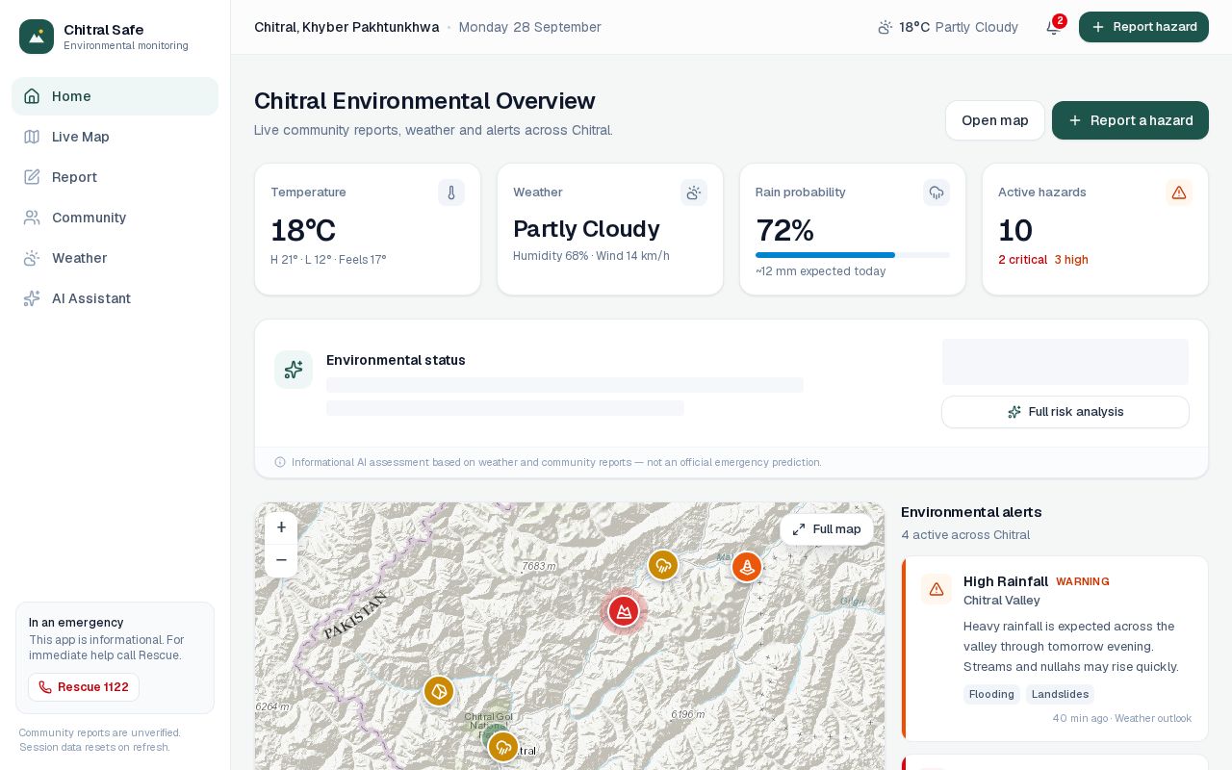This screenshot has height=770, width=1232.
Task: Select the yellow leaf marker on the map
Action: (x=439, y=691)
